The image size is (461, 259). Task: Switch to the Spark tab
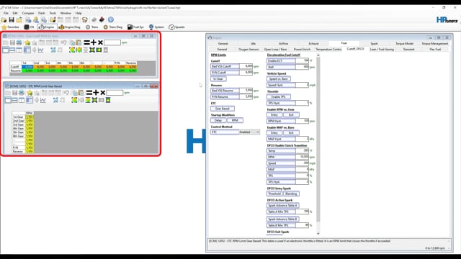point(374,43)
